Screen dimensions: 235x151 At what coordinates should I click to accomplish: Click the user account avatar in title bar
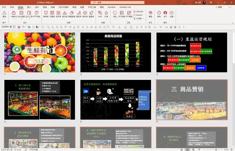coord(204,2)
